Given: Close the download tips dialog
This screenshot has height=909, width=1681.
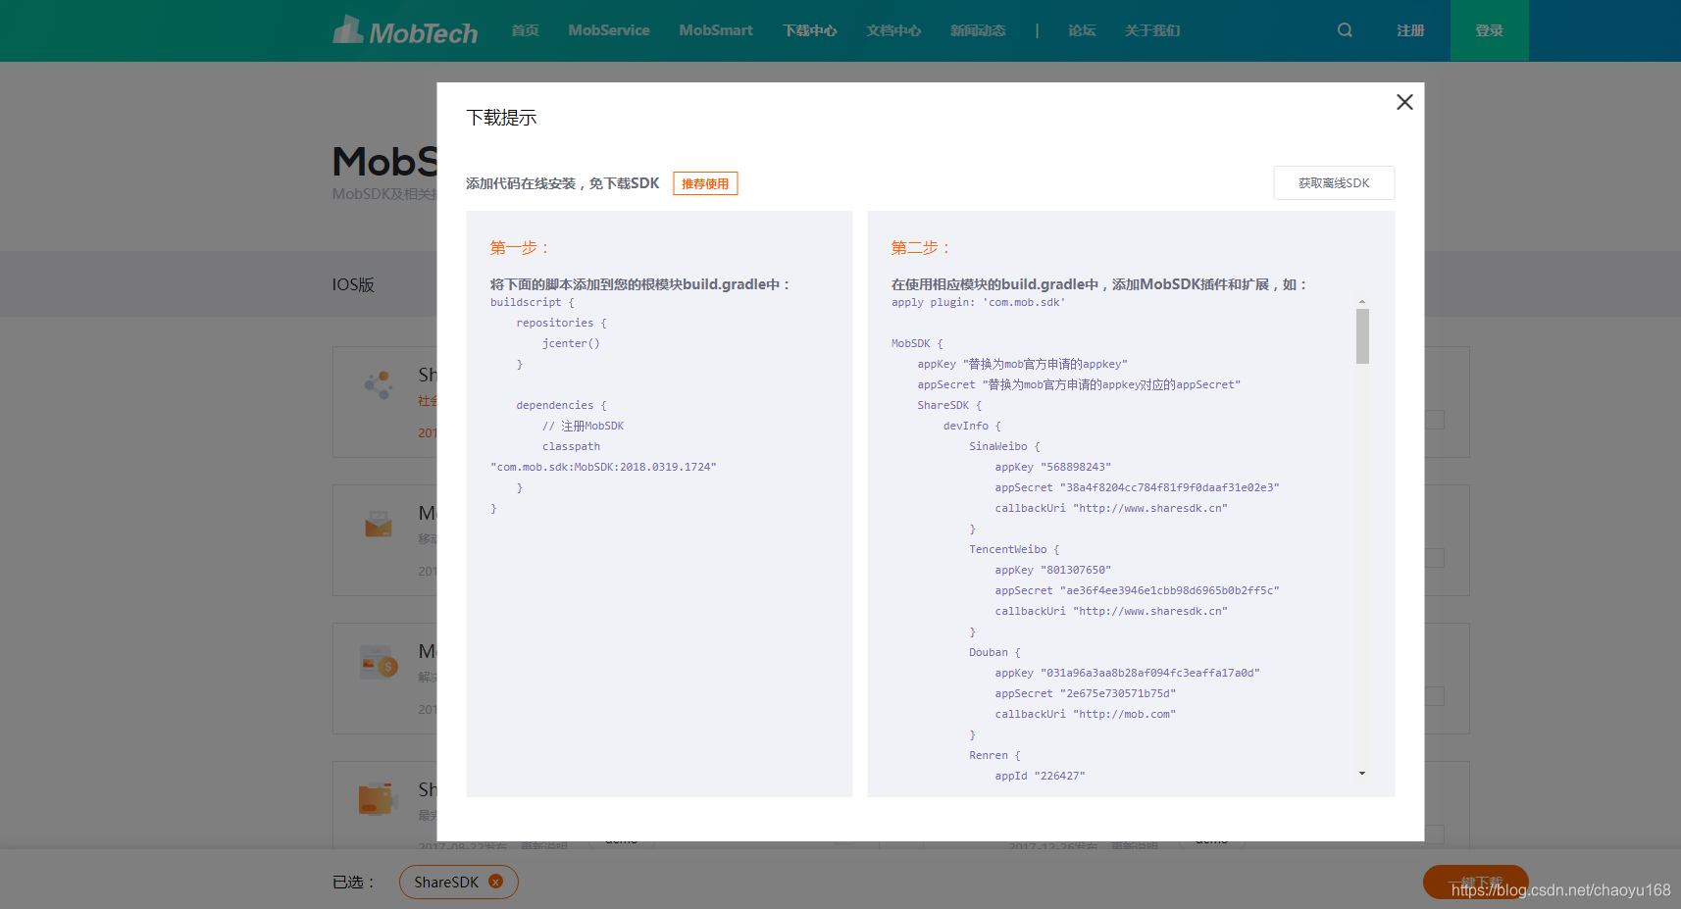Looking at the screenshot, I should tap(1404, 102).
